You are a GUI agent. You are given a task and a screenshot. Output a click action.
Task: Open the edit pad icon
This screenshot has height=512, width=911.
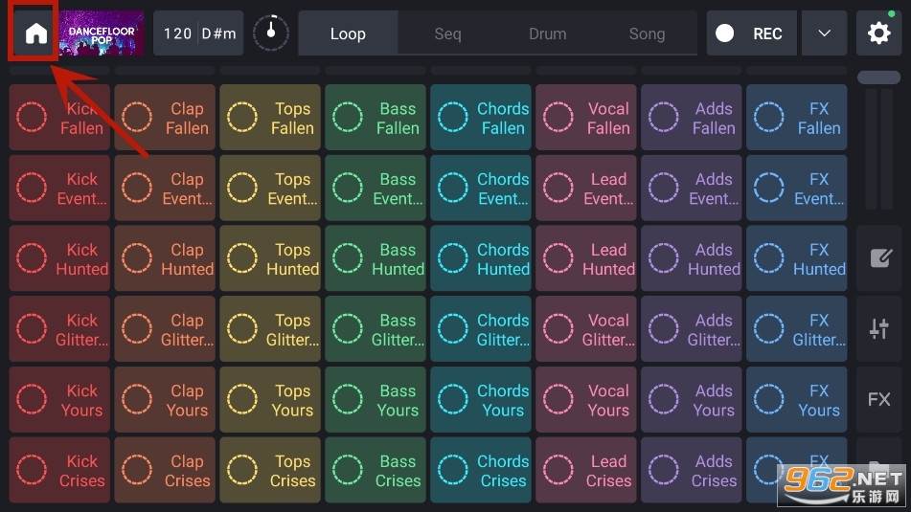click(x=879, y=257)
